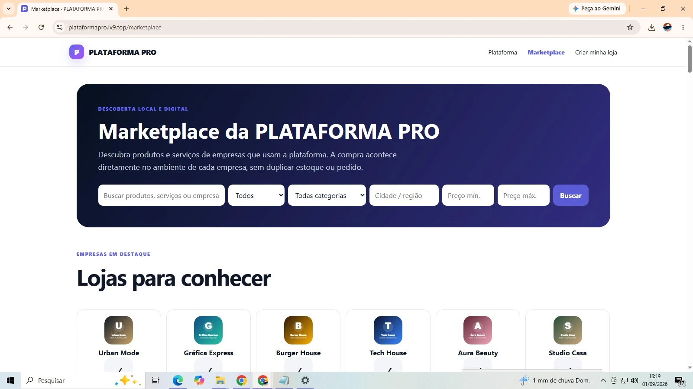Bookmark this page with the star icon
The width and height of the screenshot is (693, 389).
click(630, 27)
